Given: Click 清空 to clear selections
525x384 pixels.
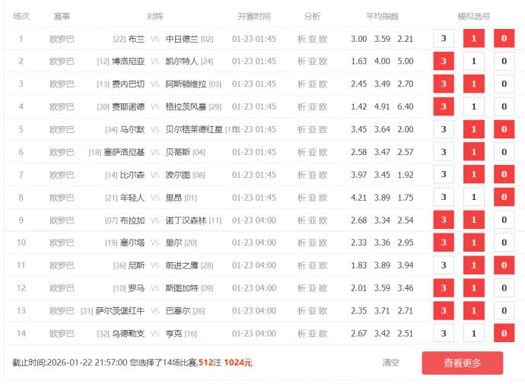Looking at the screenshot, I should tap(390, 363).
